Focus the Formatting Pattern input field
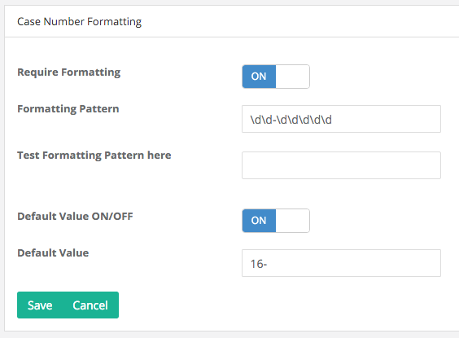The width and height of the screenshot is (459, 338). 341,119
